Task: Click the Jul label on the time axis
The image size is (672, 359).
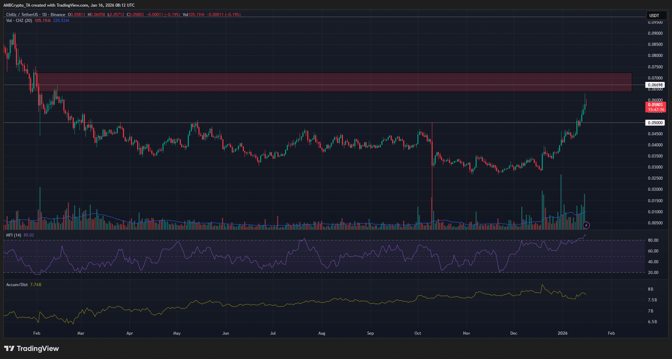Action: point(273,333)
